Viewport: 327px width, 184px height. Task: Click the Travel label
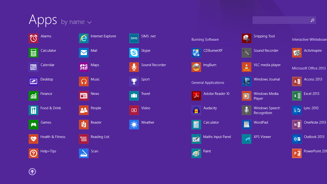(x=146, y=94)
